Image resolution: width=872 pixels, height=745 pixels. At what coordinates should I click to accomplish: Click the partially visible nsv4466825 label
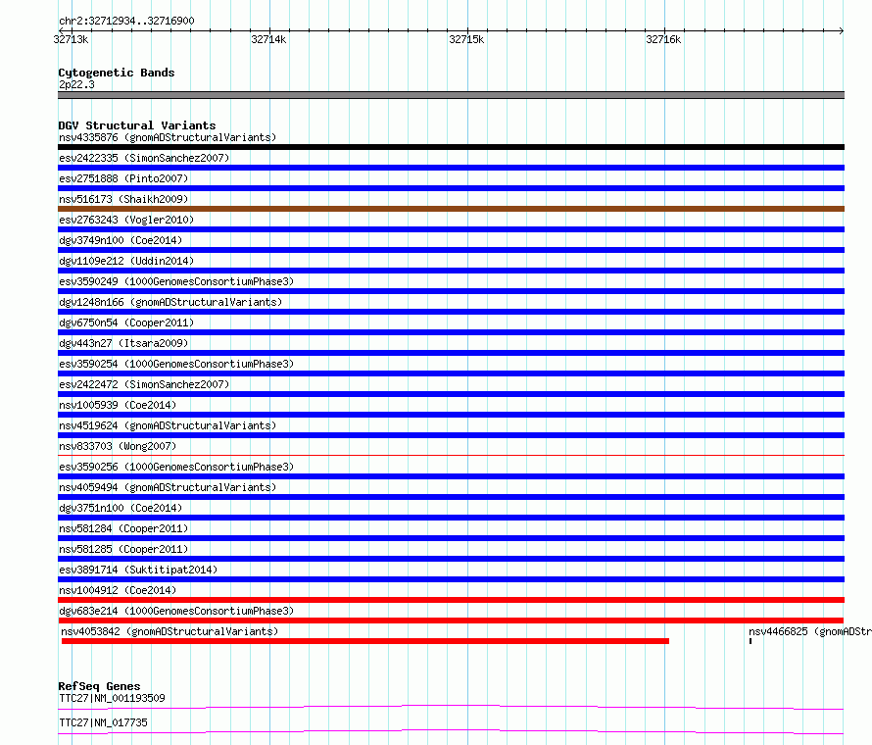pos(809,631)
